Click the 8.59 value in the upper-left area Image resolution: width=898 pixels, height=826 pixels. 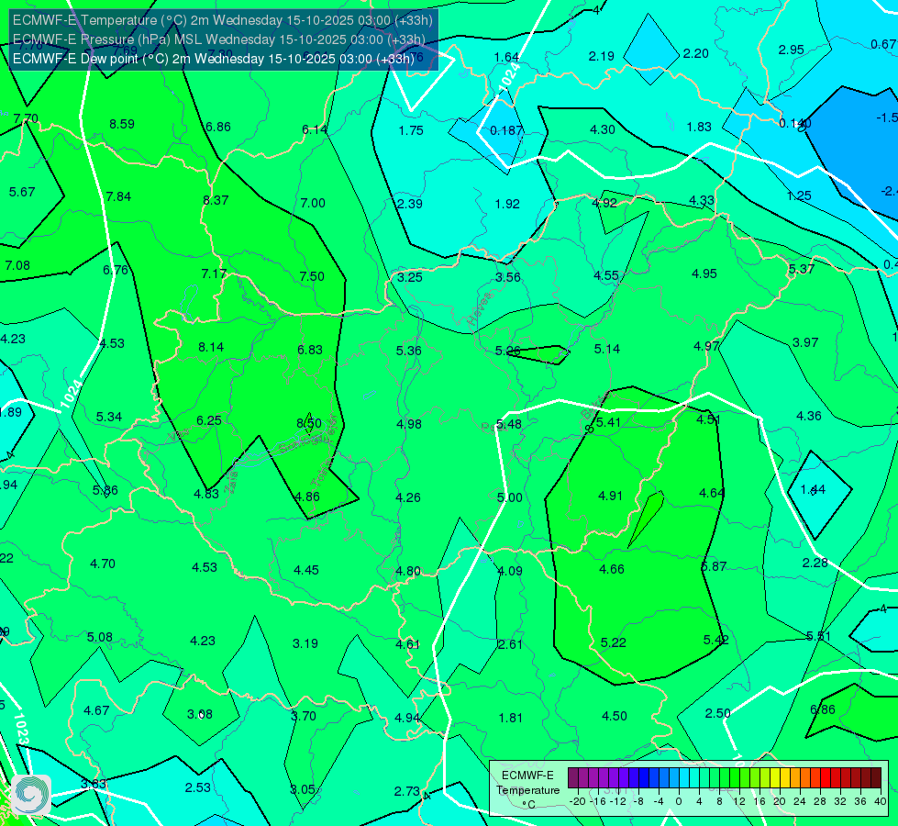tap(122, 125)
